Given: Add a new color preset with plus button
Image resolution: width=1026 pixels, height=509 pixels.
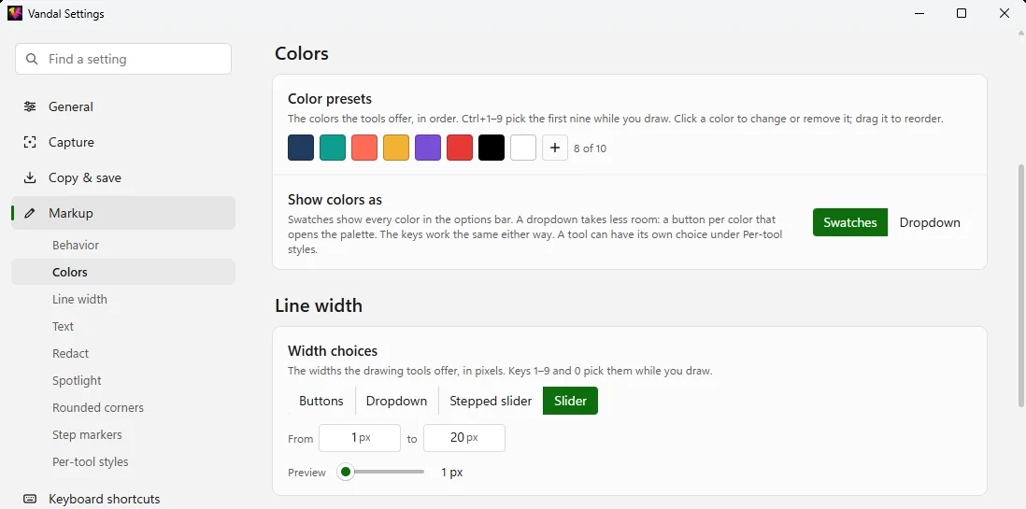Looking at the screenshot, I should coord(555,148).
